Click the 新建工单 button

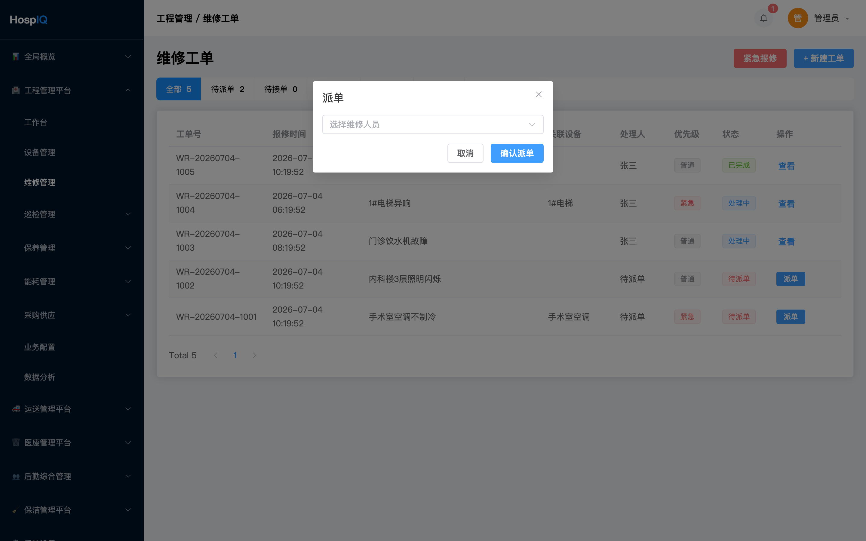click(x=823, y=58)
